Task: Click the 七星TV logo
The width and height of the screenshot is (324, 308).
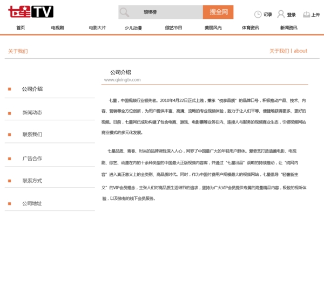Action: pyautogui.click(x=30, y=12)
